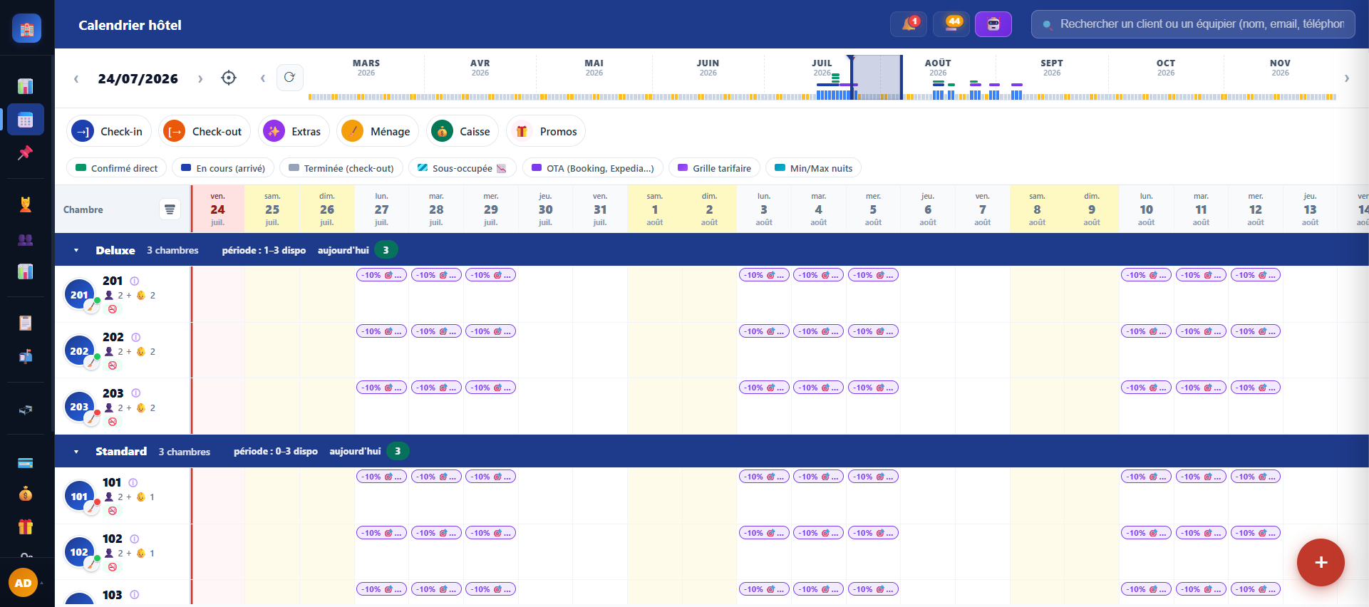Open the 24/07/2026 date picker
The width and height of the screenshot is (1369, 607).
tap(138, 78)
